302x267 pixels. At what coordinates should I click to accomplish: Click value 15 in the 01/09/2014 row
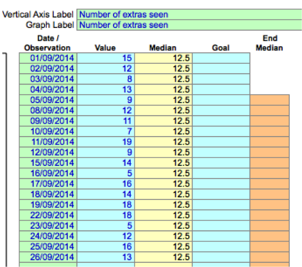(106, 58)
